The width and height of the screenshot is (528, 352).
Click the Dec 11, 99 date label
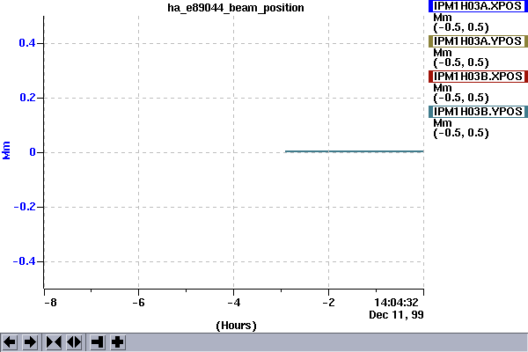point(395,314)
